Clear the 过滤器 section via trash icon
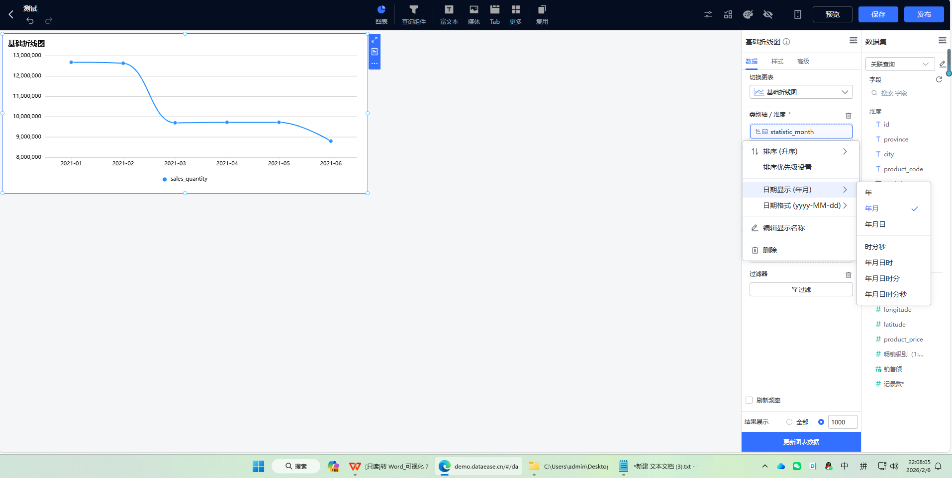The height and width of the screenshot is (478, 952). click(x=849, y=274)
